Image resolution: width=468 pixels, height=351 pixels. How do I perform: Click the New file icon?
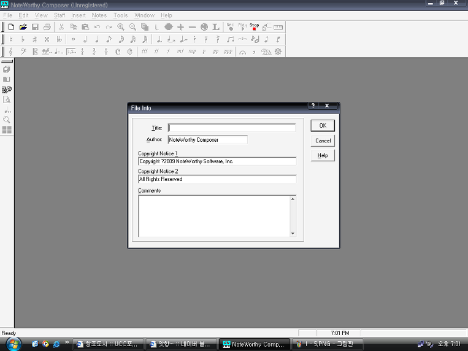pos(11,27)
